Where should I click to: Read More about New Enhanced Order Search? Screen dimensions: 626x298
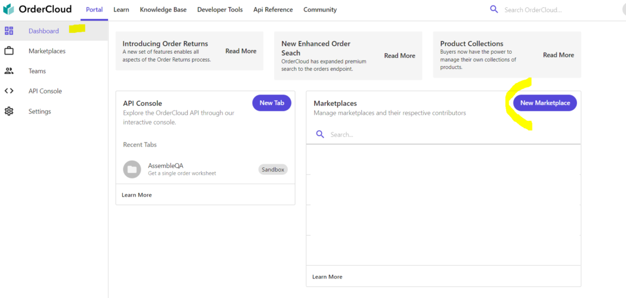tap(400, 56)
